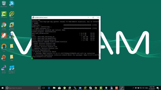
Task: Open the Camtasia 9 desktop shortcut
Action: [4, 15]
